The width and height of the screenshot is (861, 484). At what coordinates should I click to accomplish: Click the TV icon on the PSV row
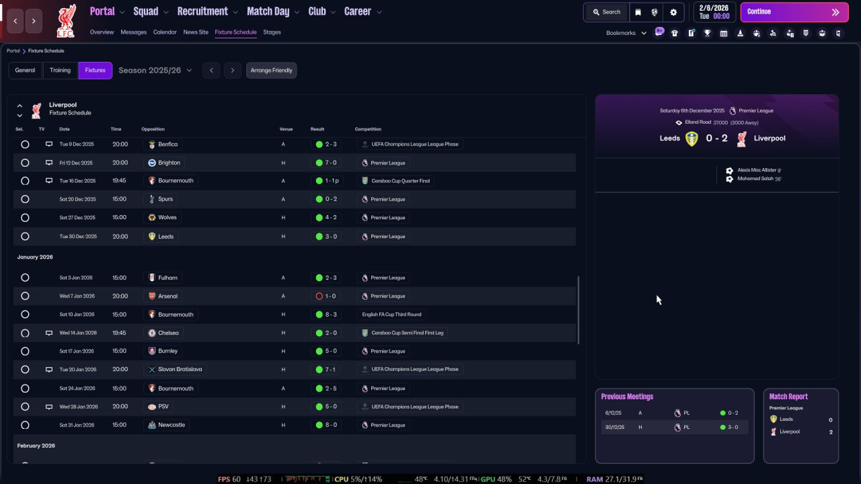pos(48,407)
